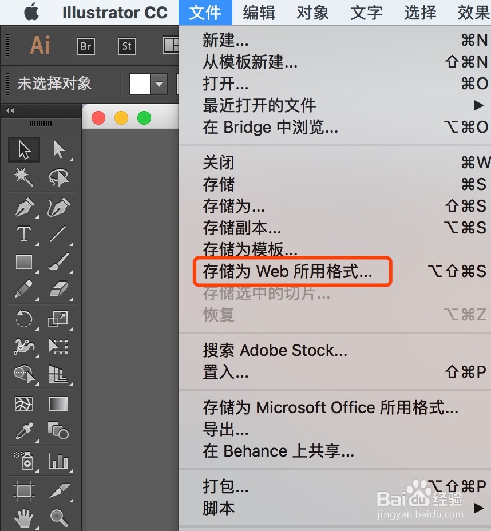Choose 搜索 Adobe Stock... item
The width and height of the screenshot is (491, 531).
point(335,350)
